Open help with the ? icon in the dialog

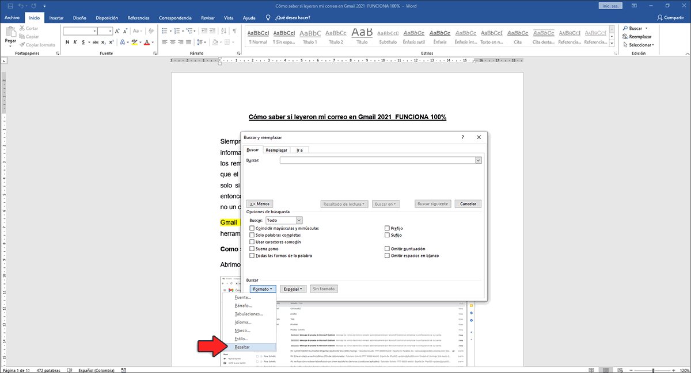coord(463,137)
